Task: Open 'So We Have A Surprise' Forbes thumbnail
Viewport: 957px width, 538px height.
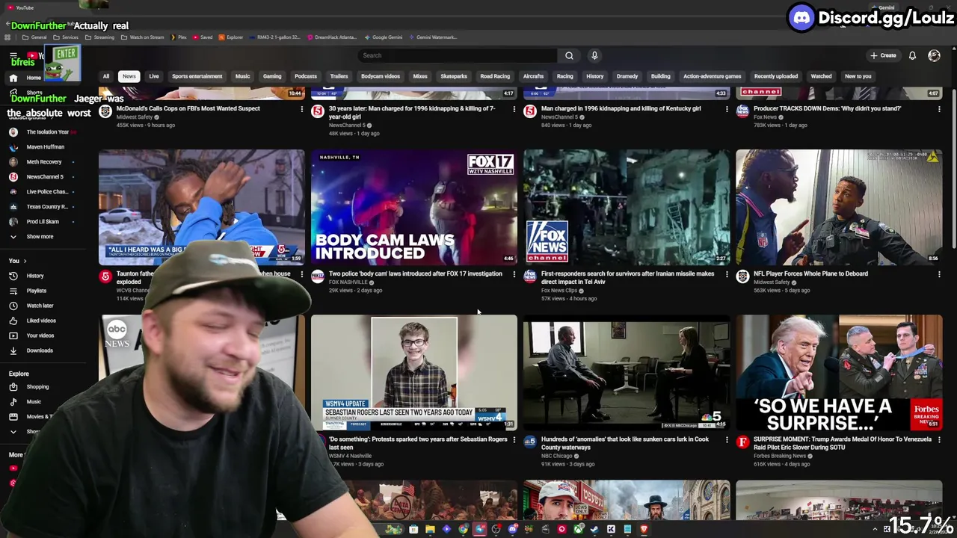Action: [x=839, y=373]
